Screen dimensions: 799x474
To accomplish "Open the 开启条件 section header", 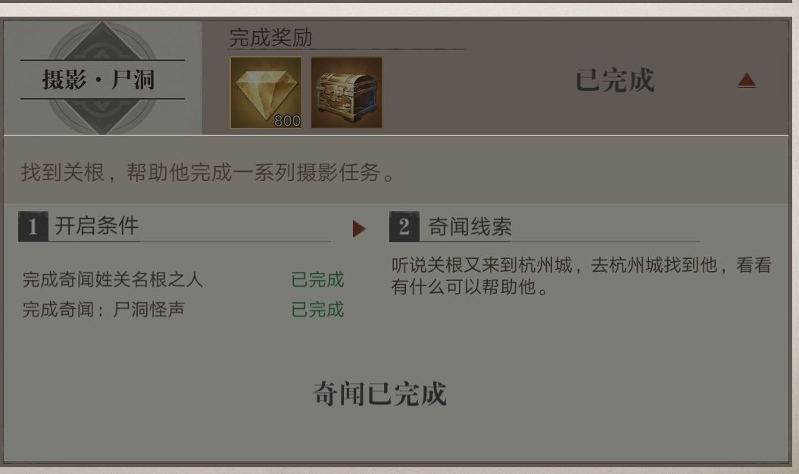I will (x=97, y=226).
